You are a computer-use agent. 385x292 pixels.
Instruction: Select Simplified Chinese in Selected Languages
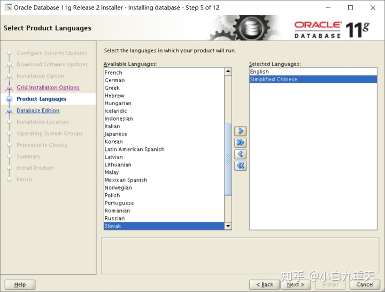pyautogui.click(x=313, y=79)
